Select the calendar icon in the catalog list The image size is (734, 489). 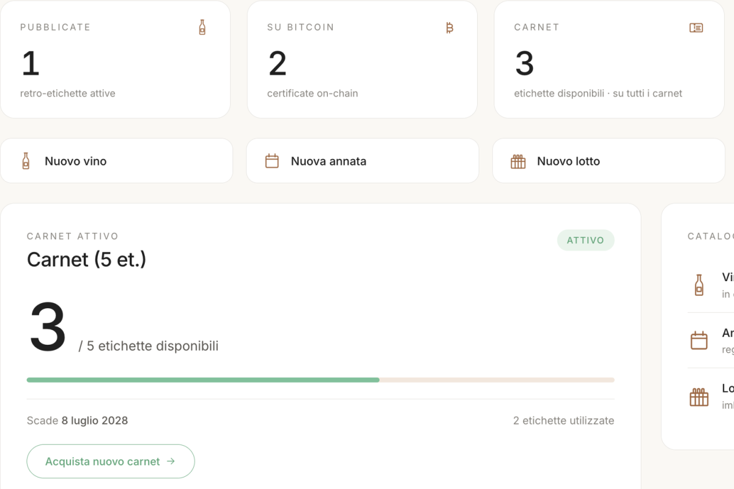(699, 340)
